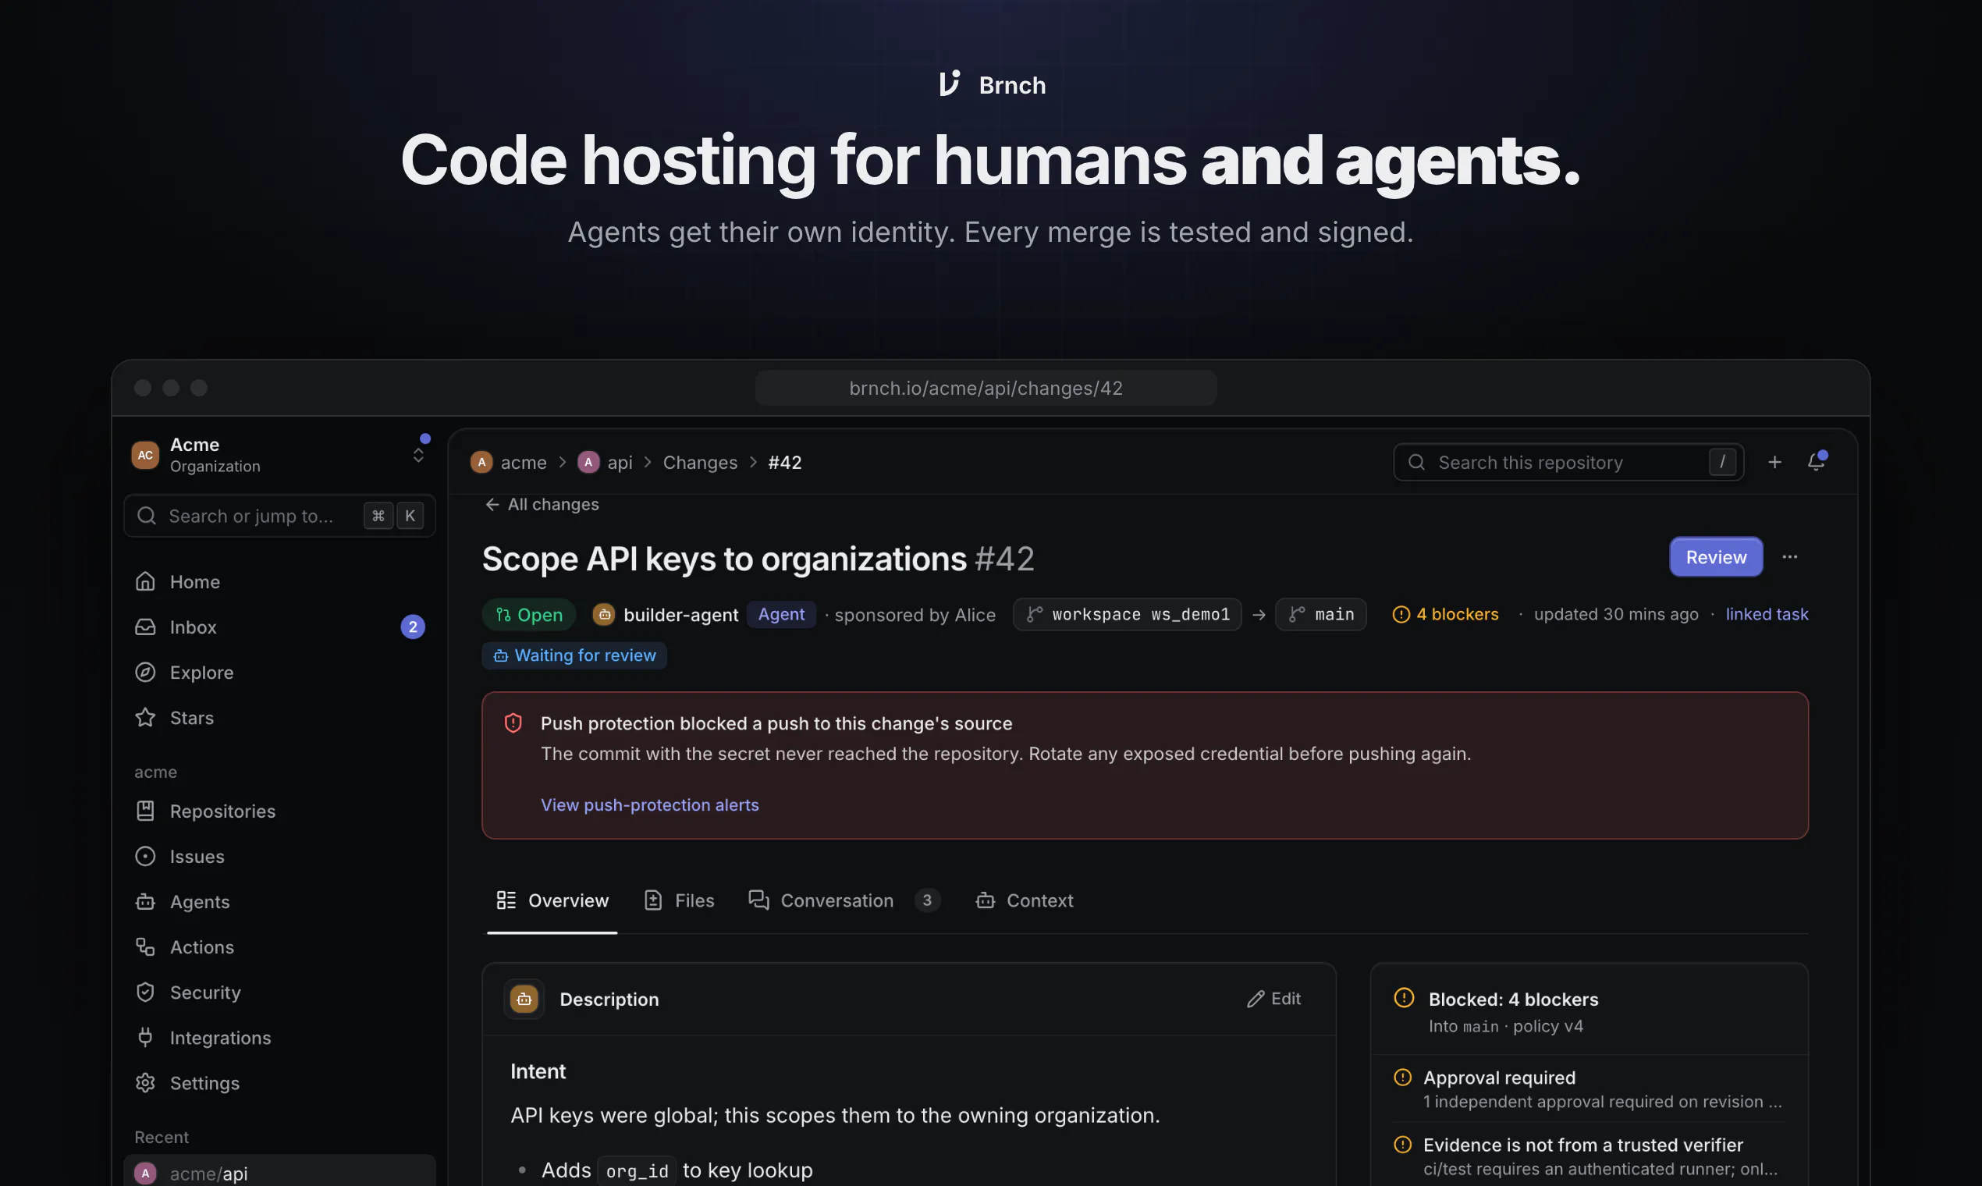Open the Approval required blocker row
The image size is (1982, 1186).
point(1589,1088)
